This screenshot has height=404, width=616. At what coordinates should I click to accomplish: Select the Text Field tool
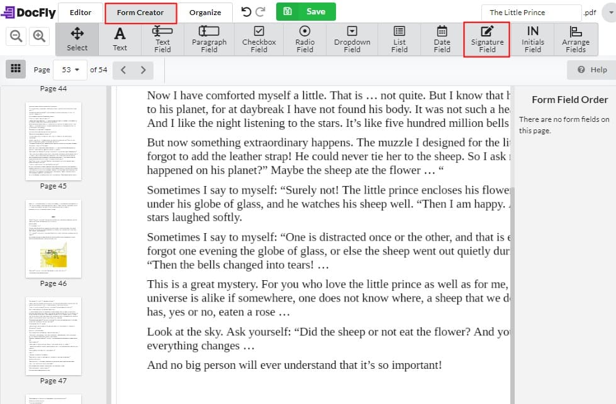click(162, 39)
